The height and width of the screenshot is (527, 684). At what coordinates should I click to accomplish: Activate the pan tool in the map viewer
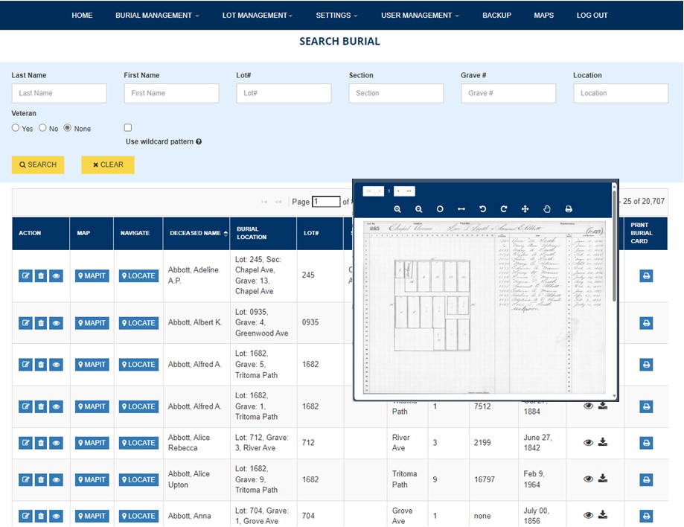525,209
